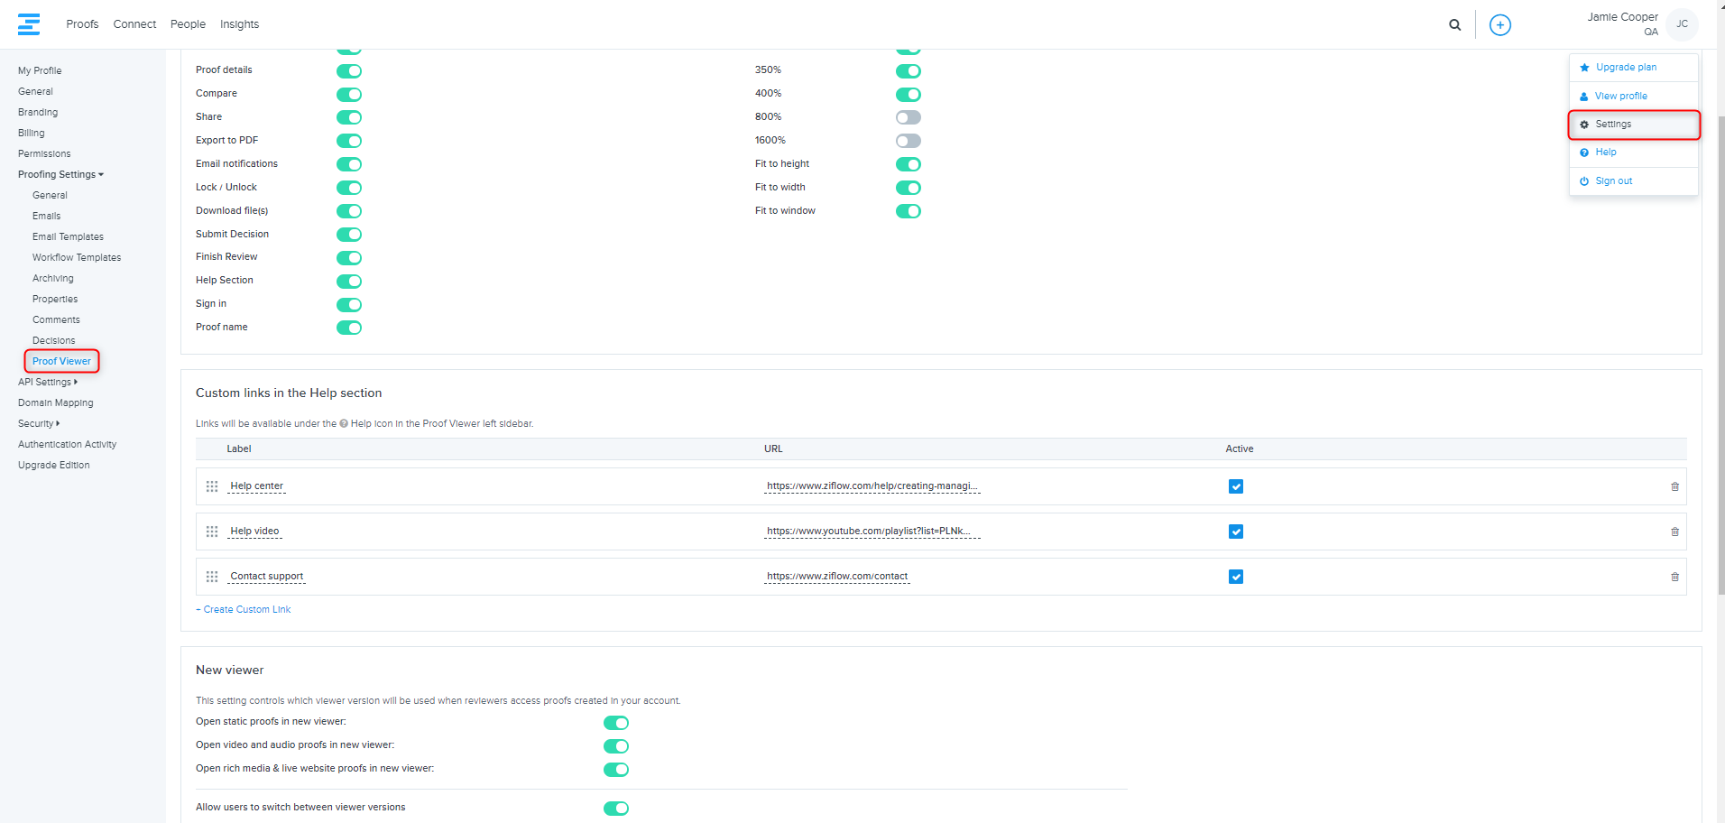Expand the Security section in sidebar

[x=39, y=423]
